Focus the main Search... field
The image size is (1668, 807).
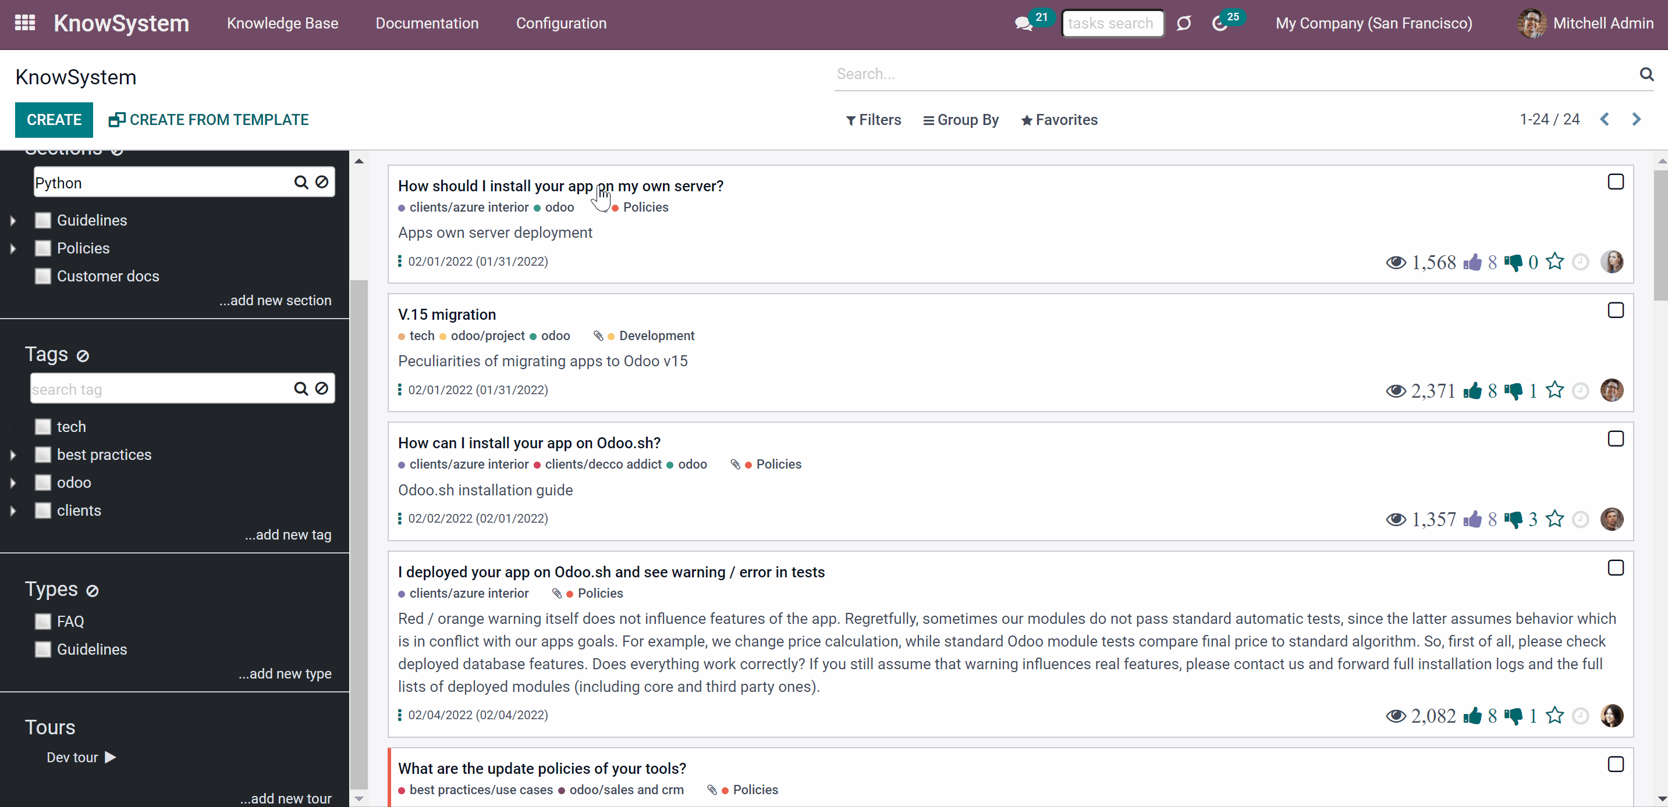1236,74
